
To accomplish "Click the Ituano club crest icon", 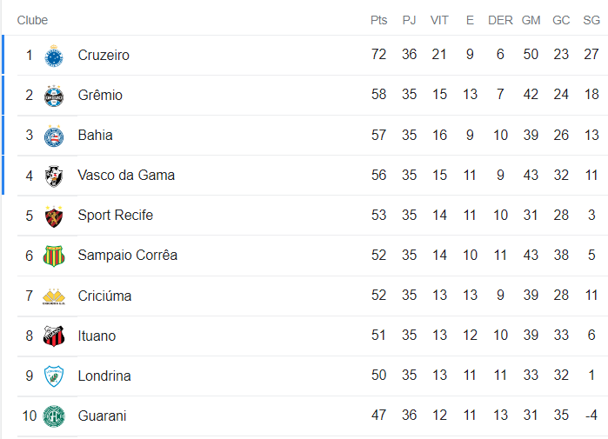I will (x=54, y=336).
